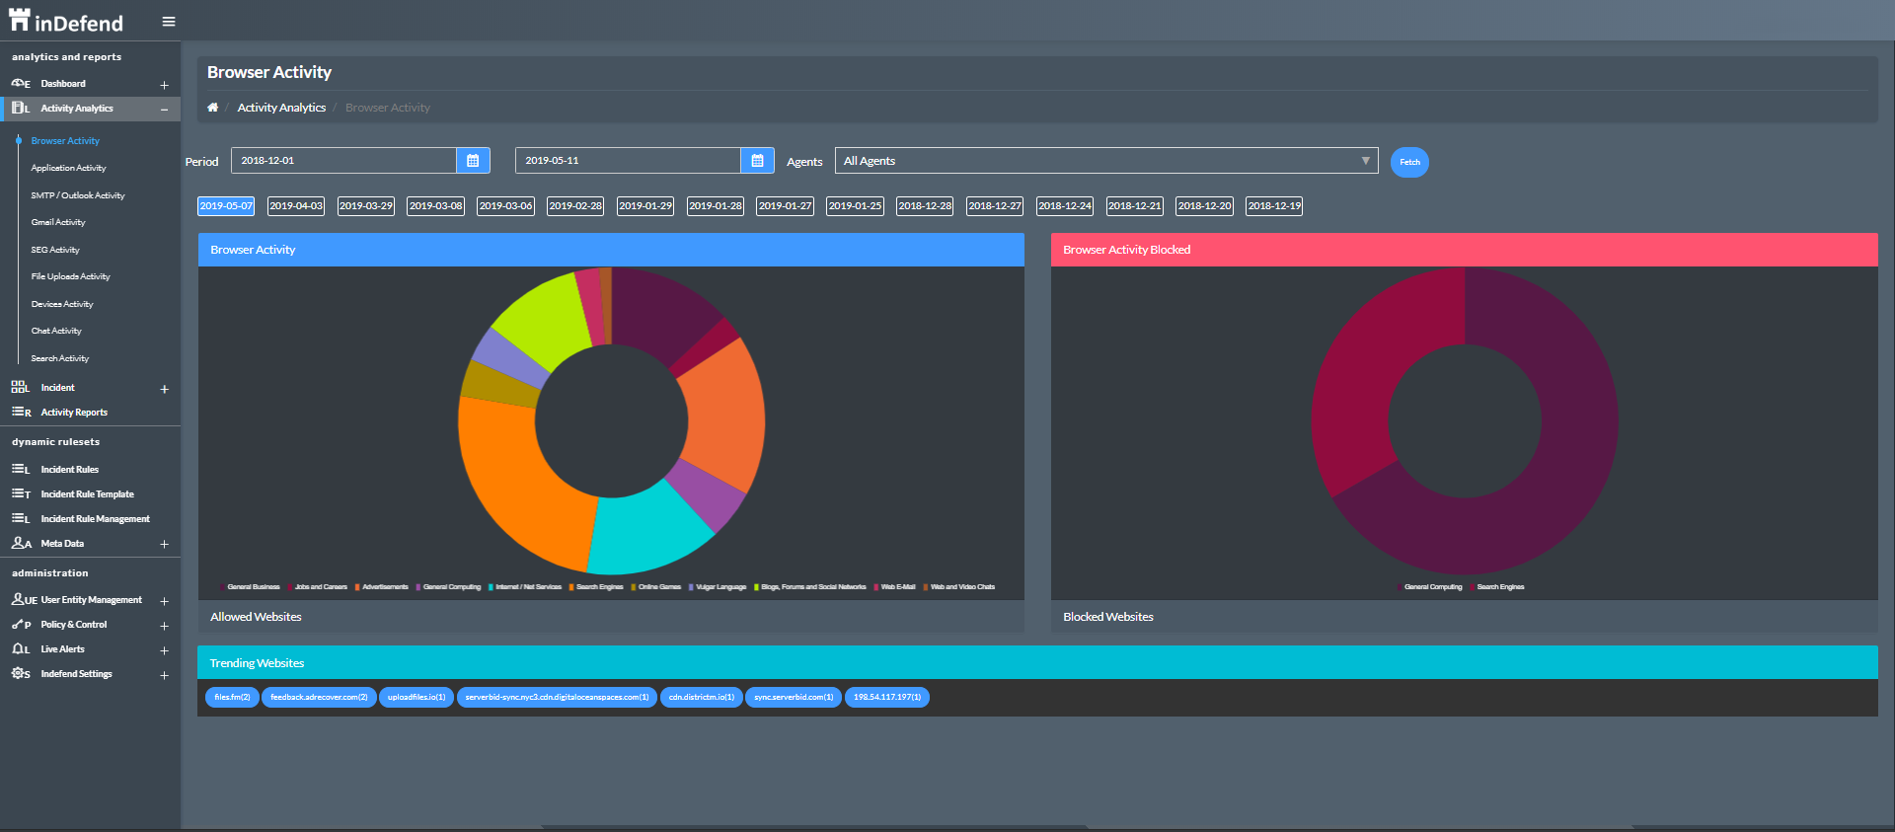The height and width of the screenshot is (832, 1895).
Task: Click the Incident grid icon
Action: tap(19, 388)
